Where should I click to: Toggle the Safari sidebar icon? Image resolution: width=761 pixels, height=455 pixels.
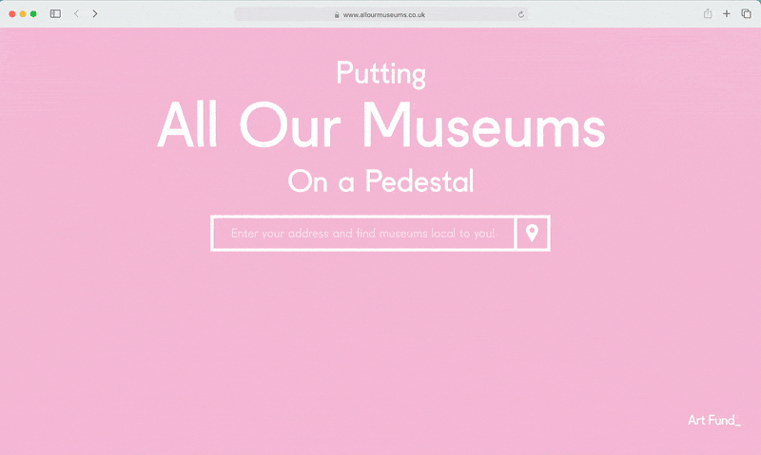coord(55,13)
